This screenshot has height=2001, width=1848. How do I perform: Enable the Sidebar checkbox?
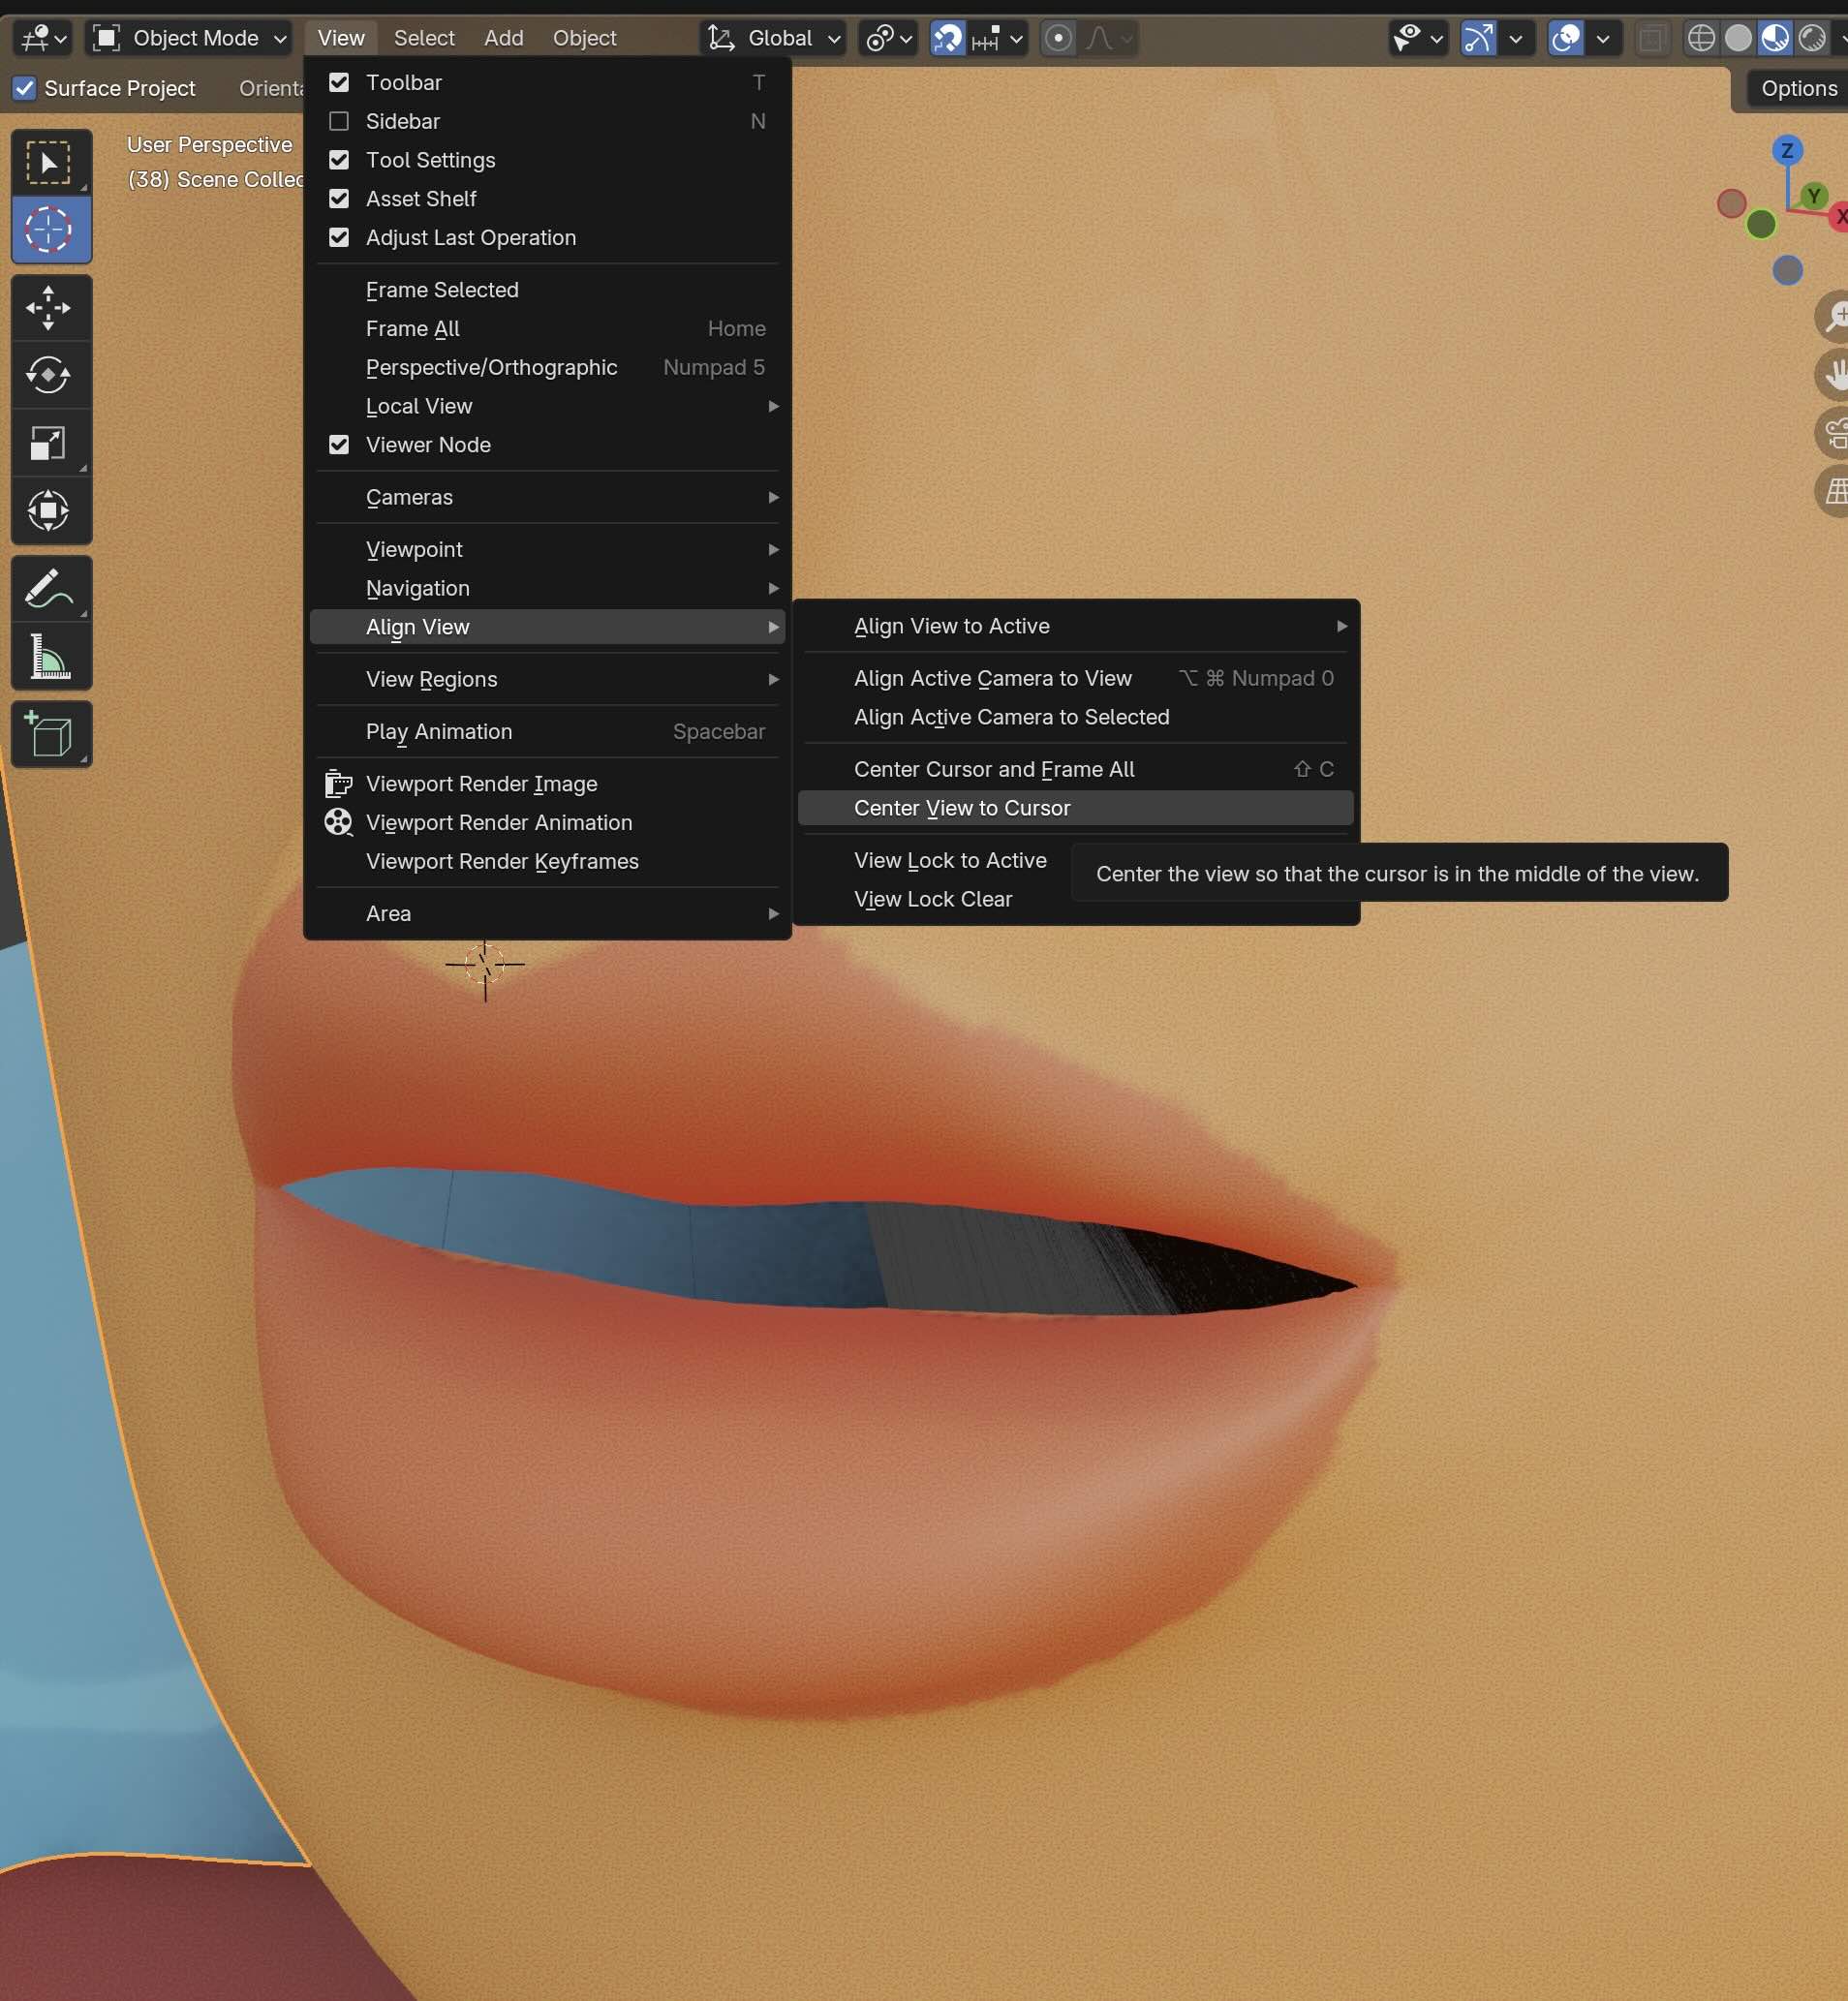click(x=339, y=121)
